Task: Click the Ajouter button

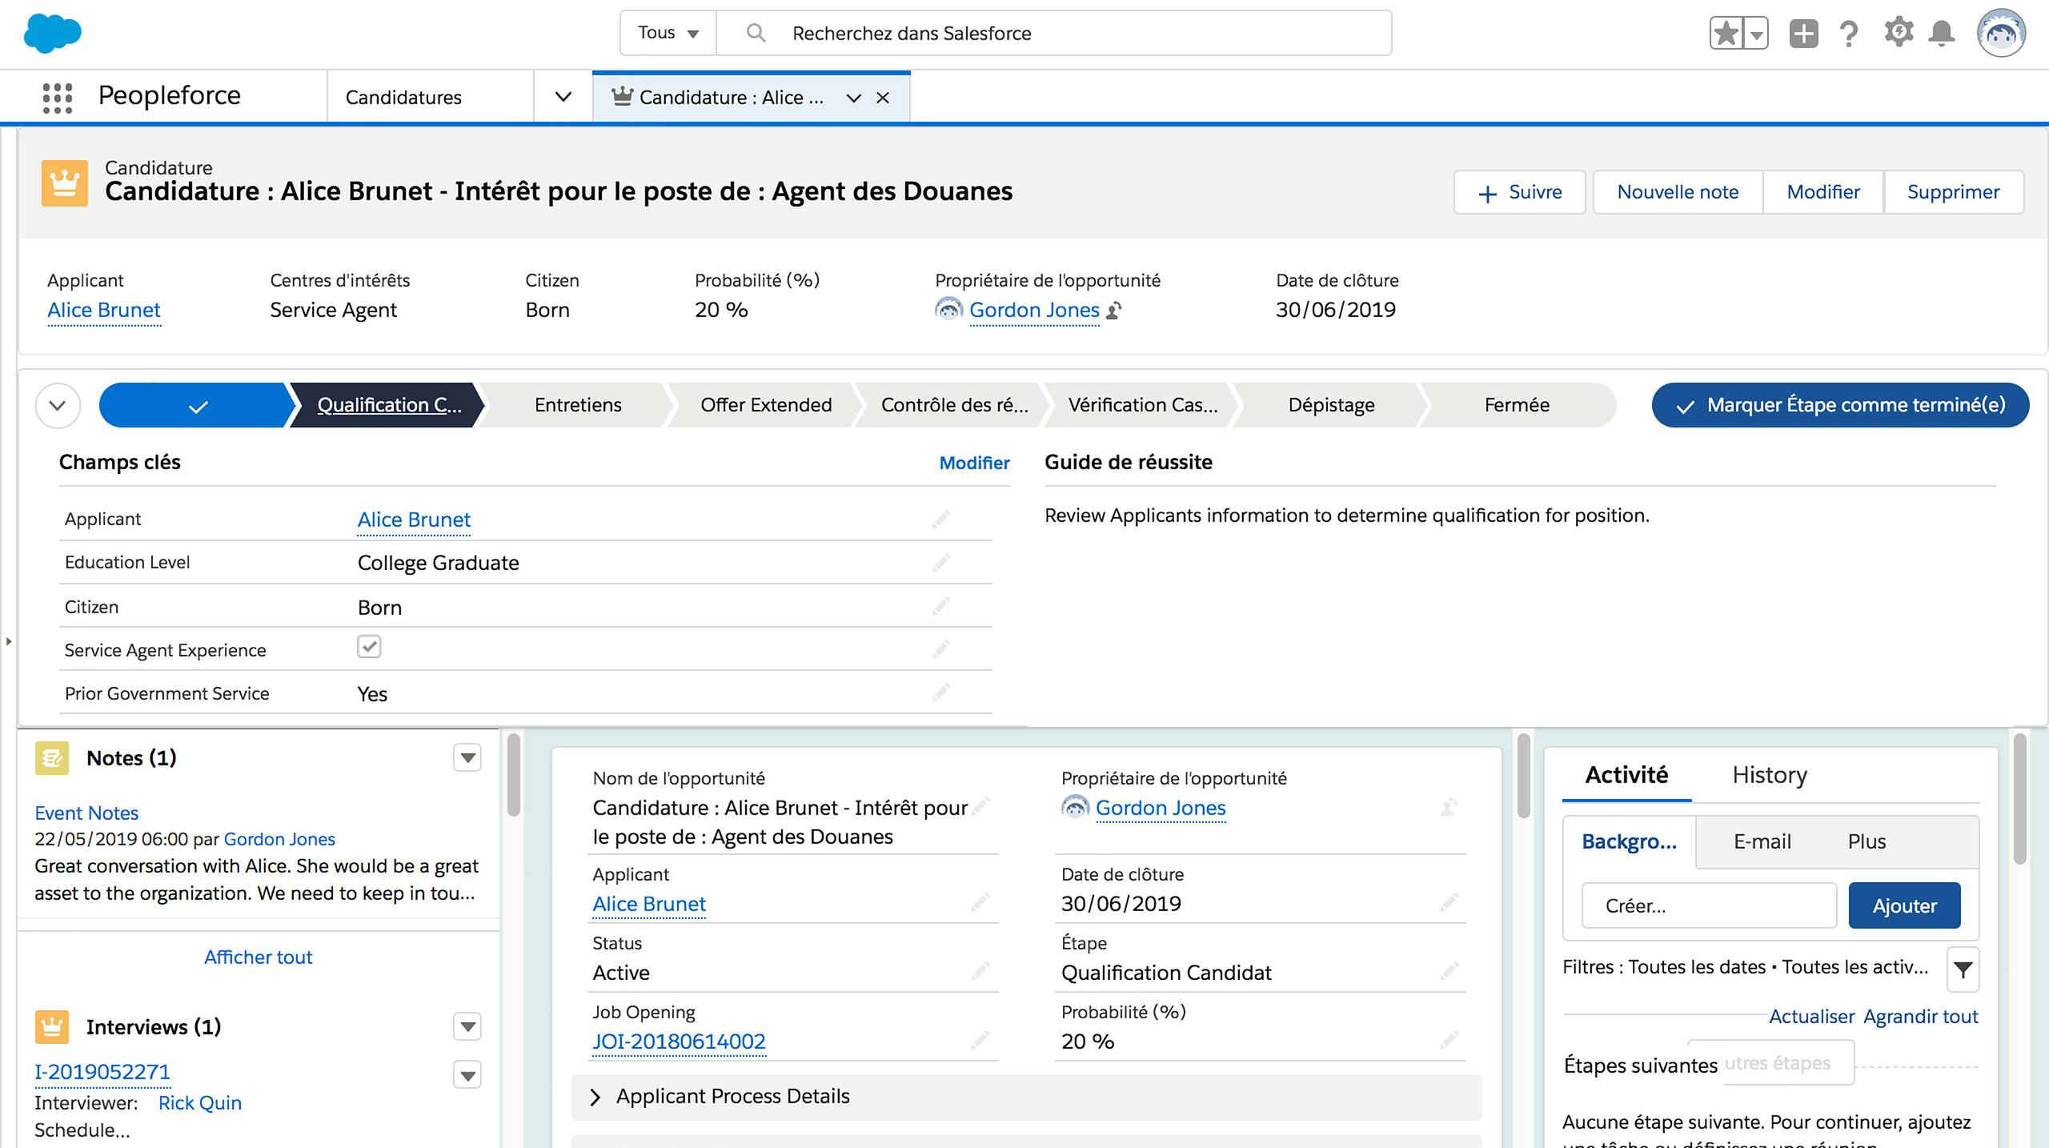Action: 1904,905
